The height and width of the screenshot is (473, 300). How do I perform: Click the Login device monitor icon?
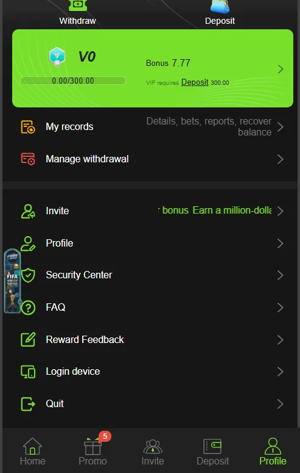tap(28, 371)
